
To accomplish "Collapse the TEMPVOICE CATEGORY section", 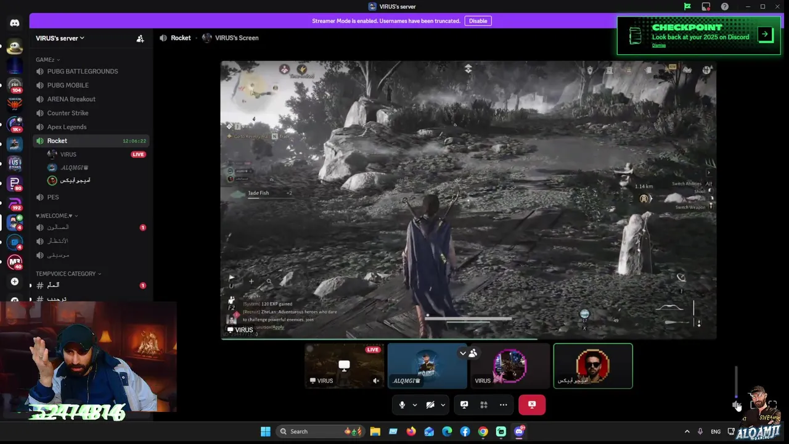I will (x=68, y=274).
